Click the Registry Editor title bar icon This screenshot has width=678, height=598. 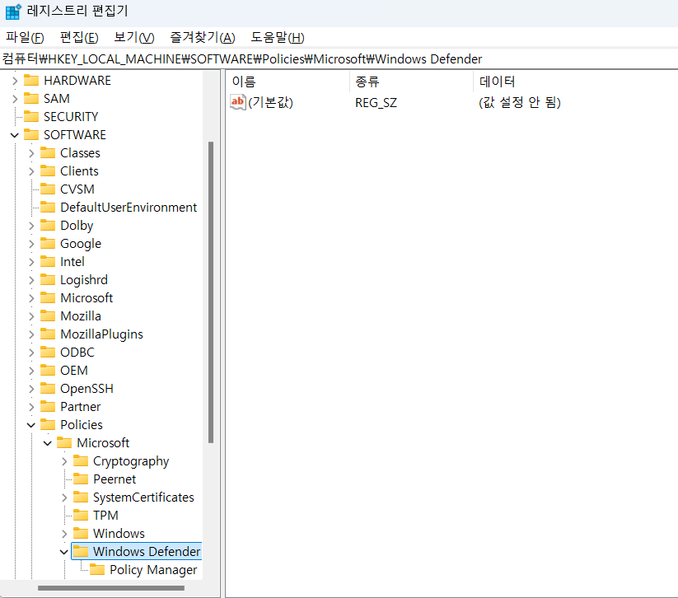pos(13,12)
